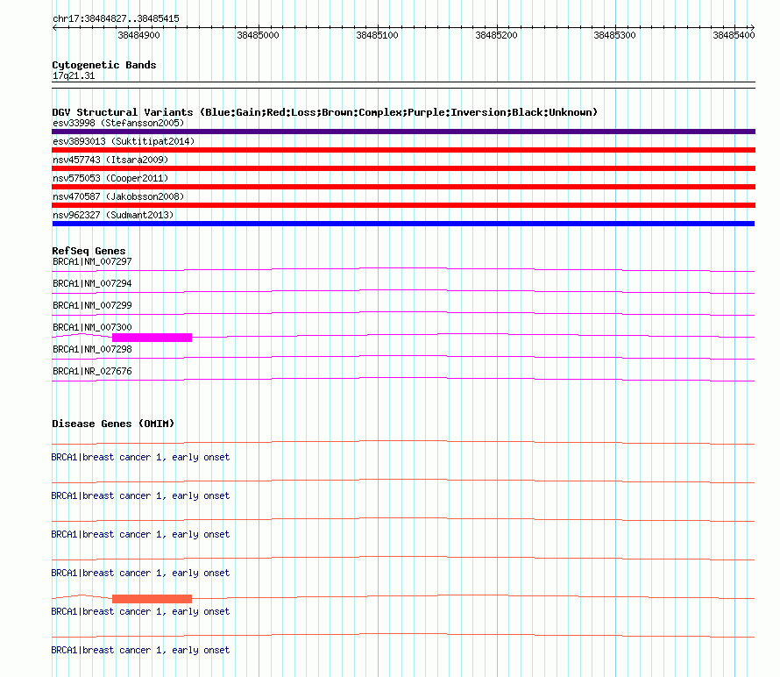Image resolution: width=780 pixels, height=677 pixels.
Task: Click the red loss bar for nsv470587
Action: (403, 205)
